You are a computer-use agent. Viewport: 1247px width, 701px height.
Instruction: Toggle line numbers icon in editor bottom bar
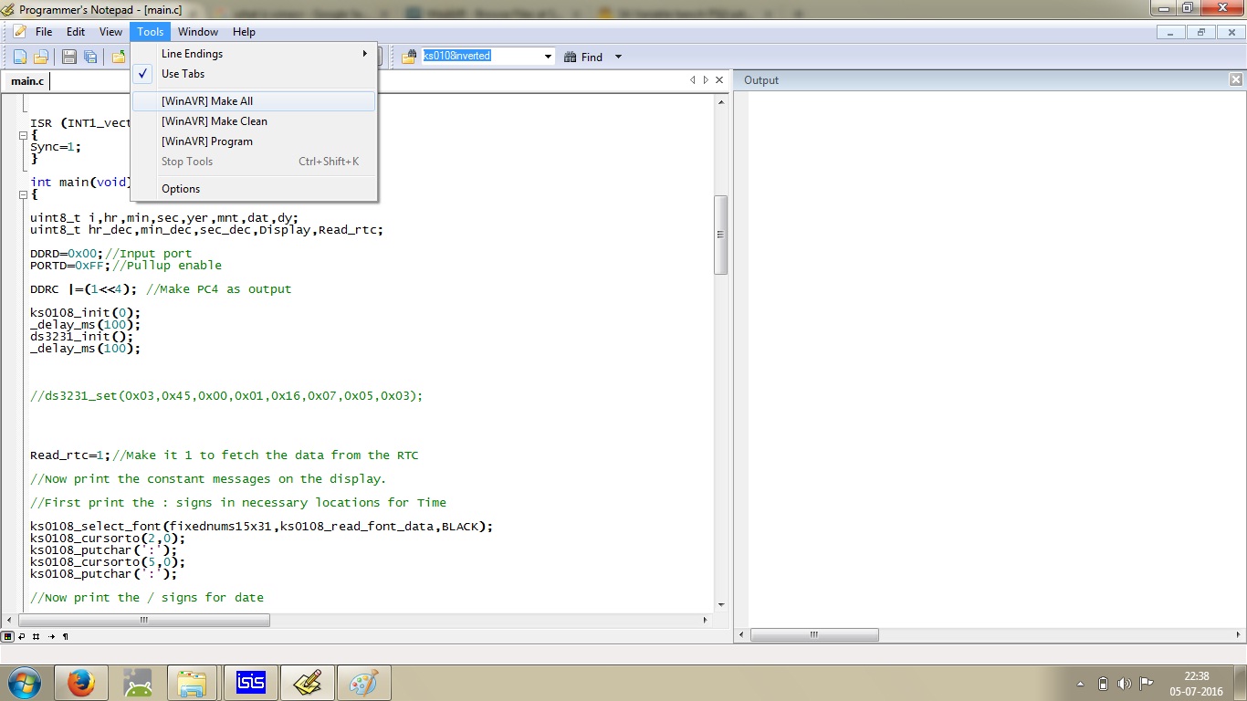click(x=37, y=636)
